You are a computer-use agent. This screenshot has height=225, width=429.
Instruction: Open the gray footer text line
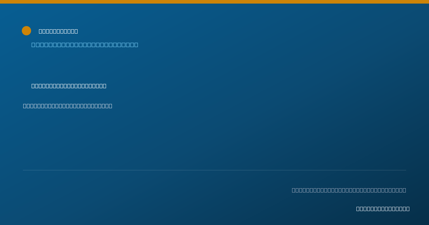pyautogui.click(x=349, y=190)
